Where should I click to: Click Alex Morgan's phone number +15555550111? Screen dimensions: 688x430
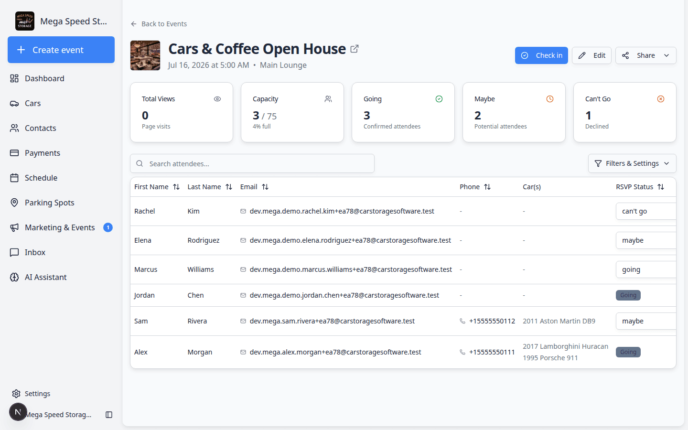tap(492, 352)
